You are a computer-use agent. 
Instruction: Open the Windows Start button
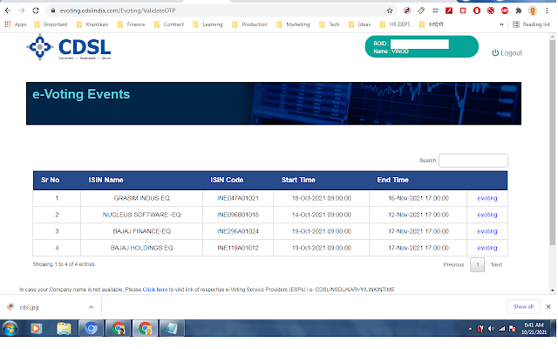click(x=10, y=328)
